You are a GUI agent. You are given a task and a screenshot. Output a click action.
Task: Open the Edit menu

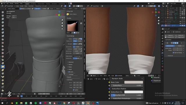7,3
